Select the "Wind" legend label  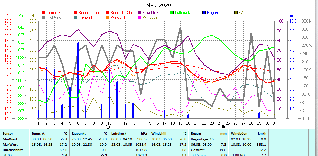243,13
